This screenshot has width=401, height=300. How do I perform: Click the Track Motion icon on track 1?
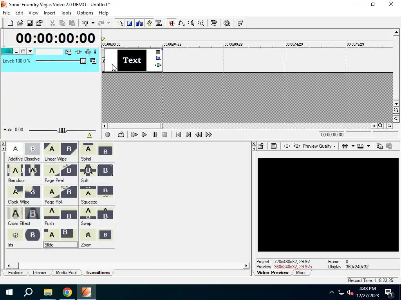(x=68, y=52)
